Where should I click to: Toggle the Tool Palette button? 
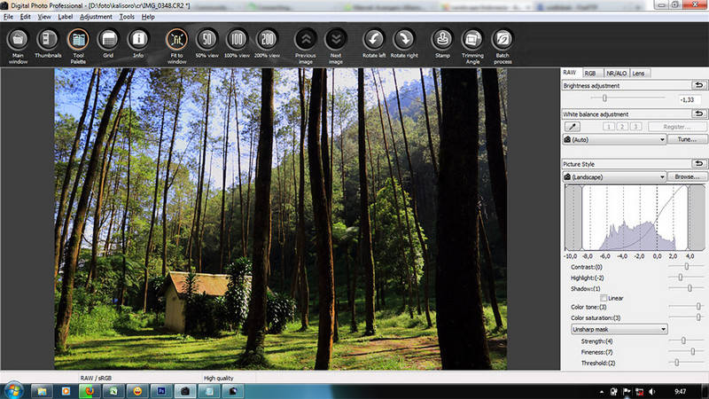pos(78,45)
